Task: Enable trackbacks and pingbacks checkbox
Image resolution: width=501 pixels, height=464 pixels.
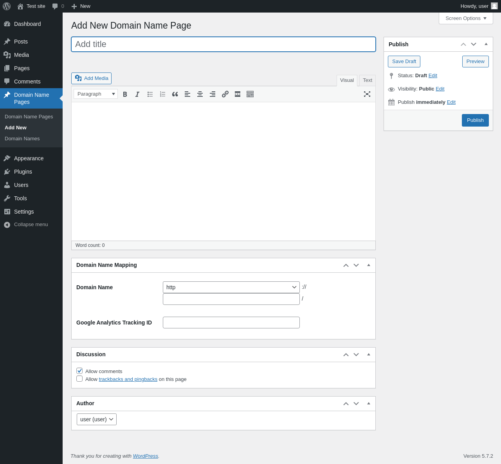Action: pyautogui.click(x=79, y=379)
